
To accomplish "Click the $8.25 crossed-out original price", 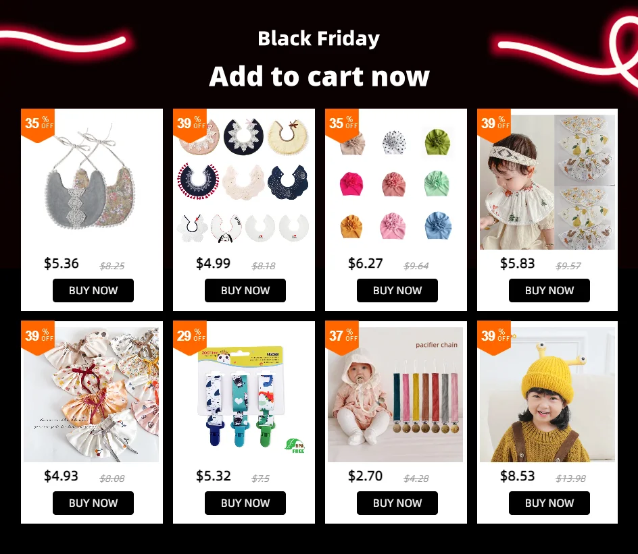I will (x=112, y=266).
